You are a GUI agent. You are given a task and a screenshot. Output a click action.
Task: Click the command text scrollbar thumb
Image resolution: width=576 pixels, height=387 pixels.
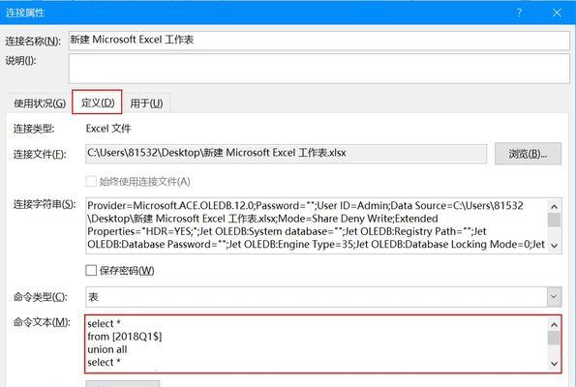(554, 339)
